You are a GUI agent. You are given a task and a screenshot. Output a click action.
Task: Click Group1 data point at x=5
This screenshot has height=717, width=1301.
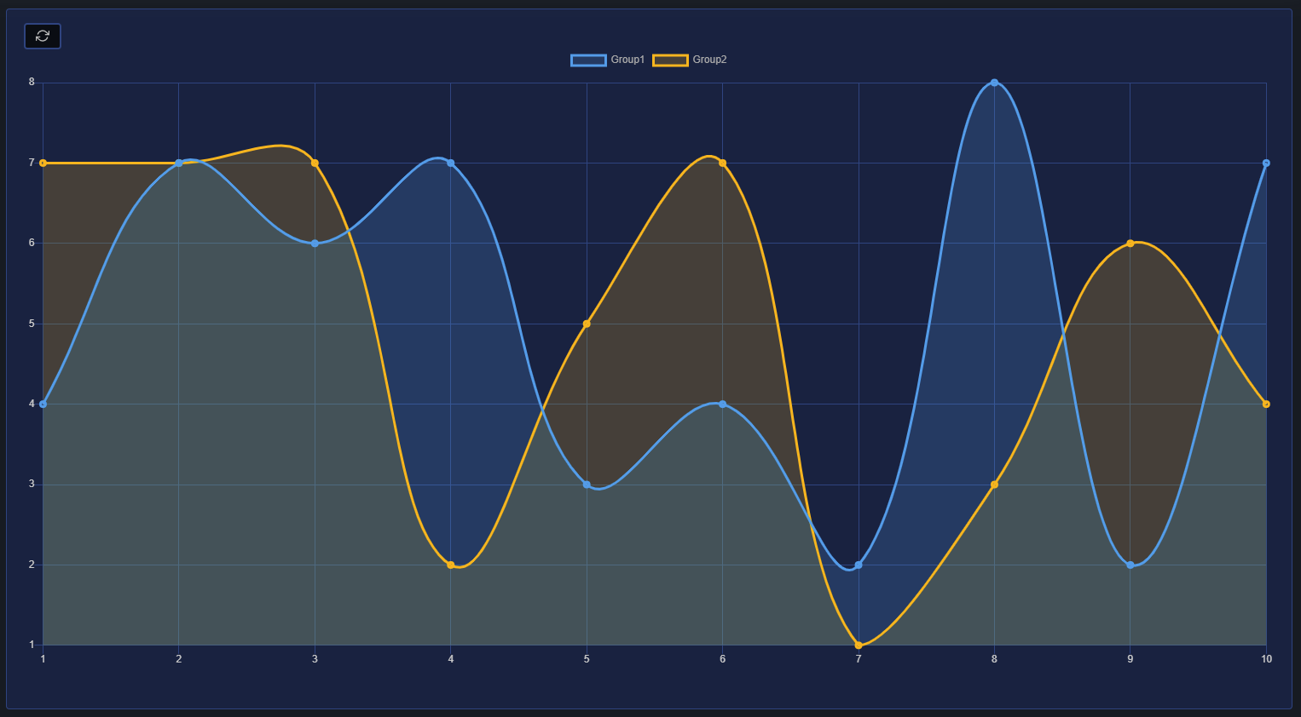[587, 485]
